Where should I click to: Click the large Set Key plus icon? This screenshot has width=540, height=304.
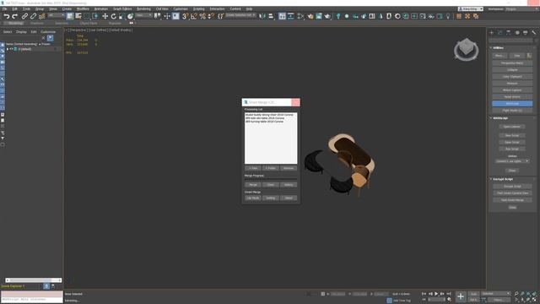pyautogui.click(x=461, y=296)
